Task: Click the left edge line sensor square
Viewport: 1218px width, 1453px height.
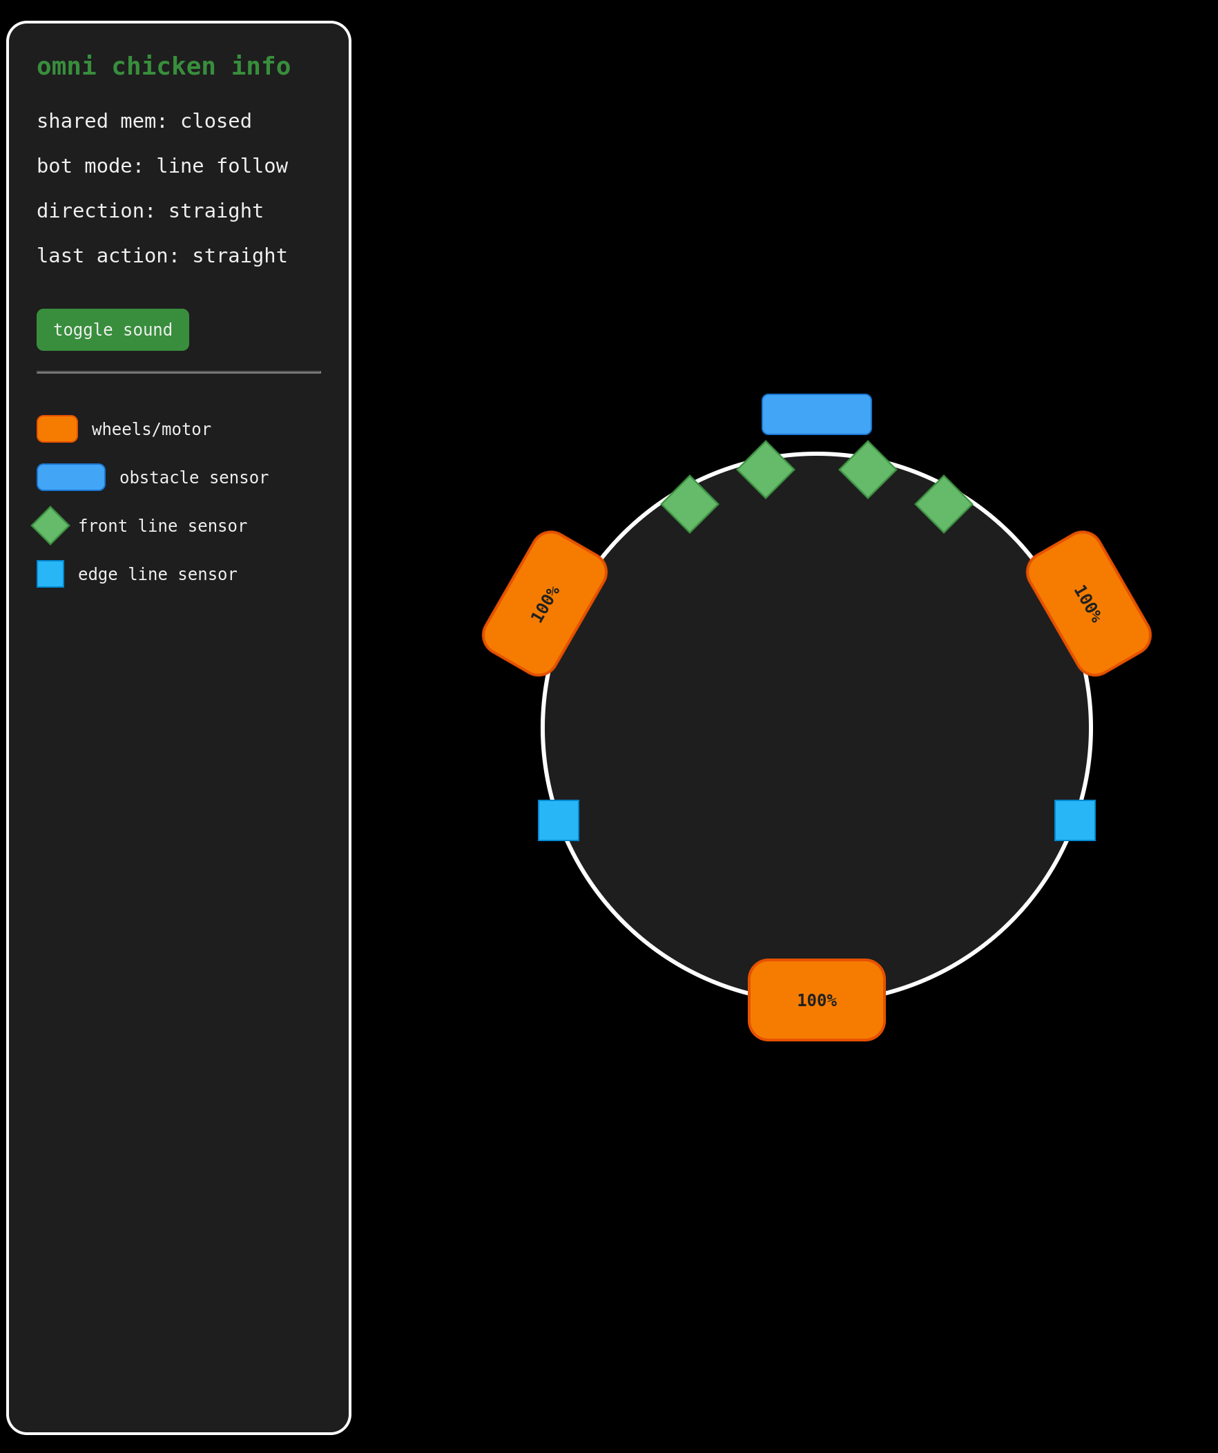Action: 558,820
